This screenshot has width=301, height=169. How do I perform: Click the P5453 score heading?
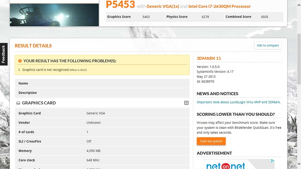[120, 5]
